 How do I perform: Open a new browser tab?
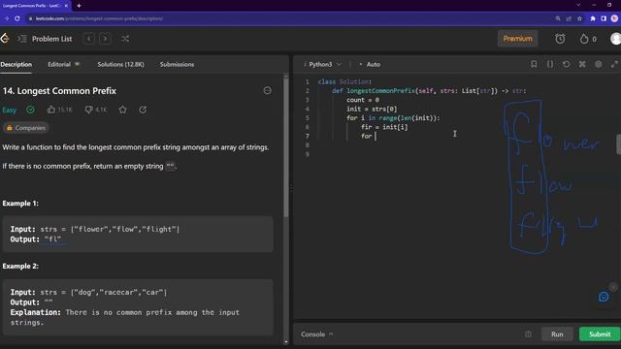click(x=79, y=6)
